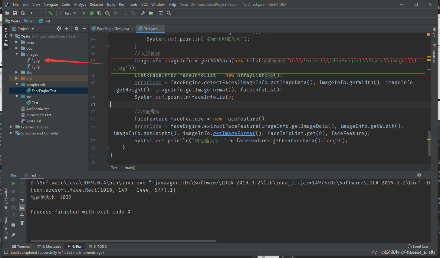Toggle soft-wrap in the Run console
Viewport: 440px width, 258px height.
tap(22, 200)
